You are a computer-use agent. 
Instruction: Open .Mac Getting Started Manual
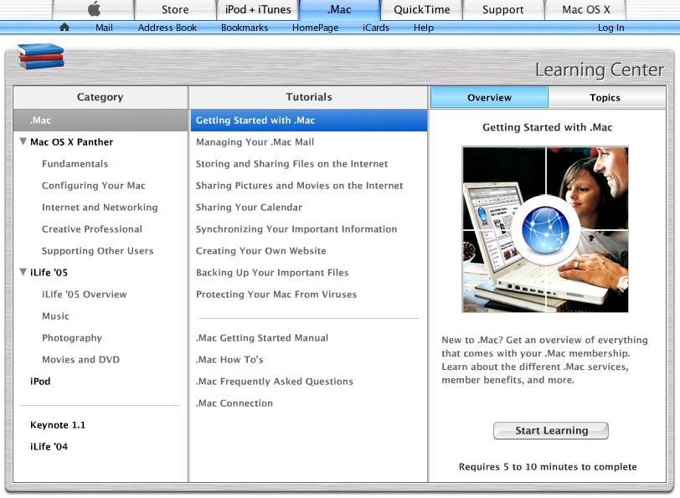click(x=262, y=337)
